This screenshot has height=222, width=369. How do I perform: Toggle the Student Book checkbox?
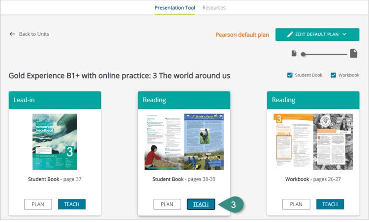click(x=290, y=75)
